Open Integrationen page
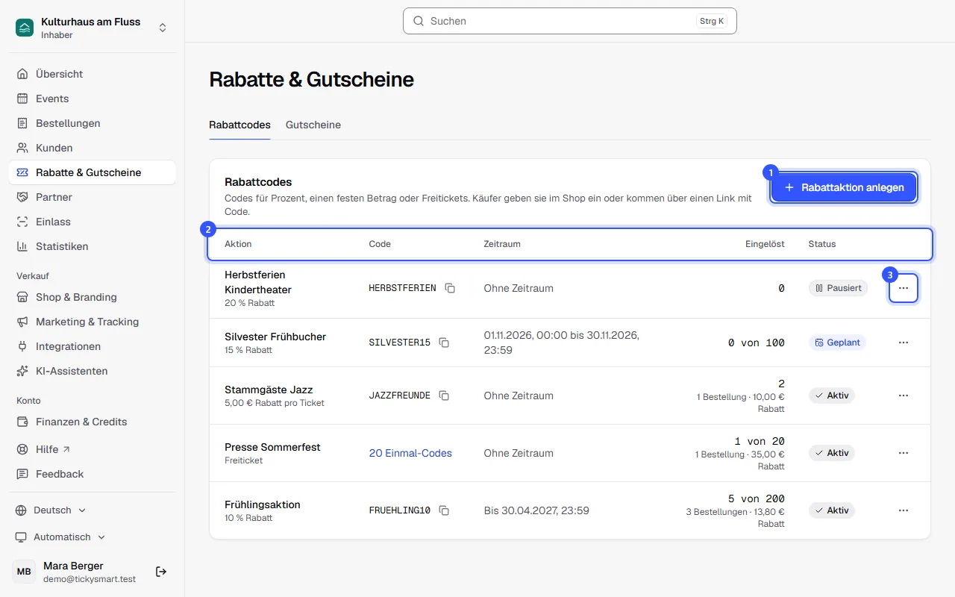 coord(93,346)
